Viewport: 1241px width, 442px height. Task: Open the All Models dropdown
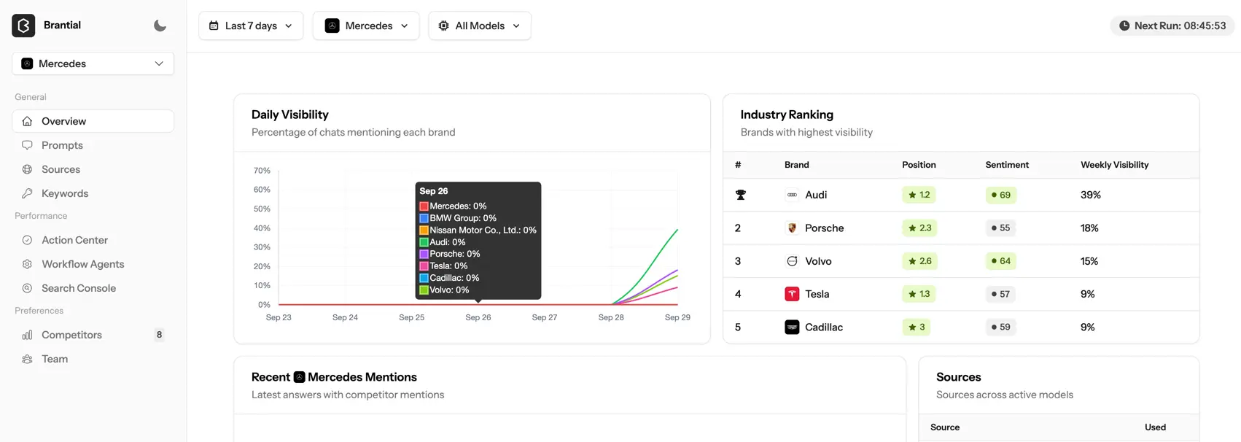pos(479,26)
